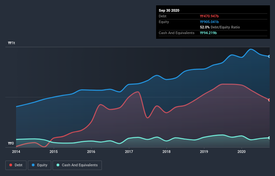
Task: Click the ₩470.947b debt value
Action: click(x=209, y=16)
